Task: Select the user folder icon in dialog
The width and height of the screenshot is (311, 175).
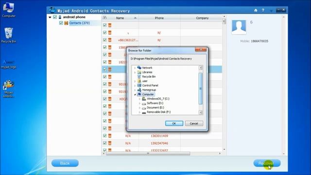Action: (139, 81)
